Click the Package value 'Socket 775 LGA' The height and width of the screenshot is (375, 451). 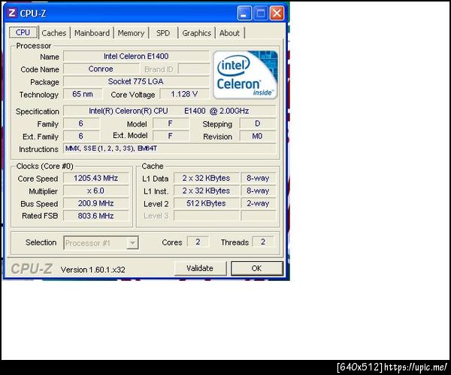point(136,81)
